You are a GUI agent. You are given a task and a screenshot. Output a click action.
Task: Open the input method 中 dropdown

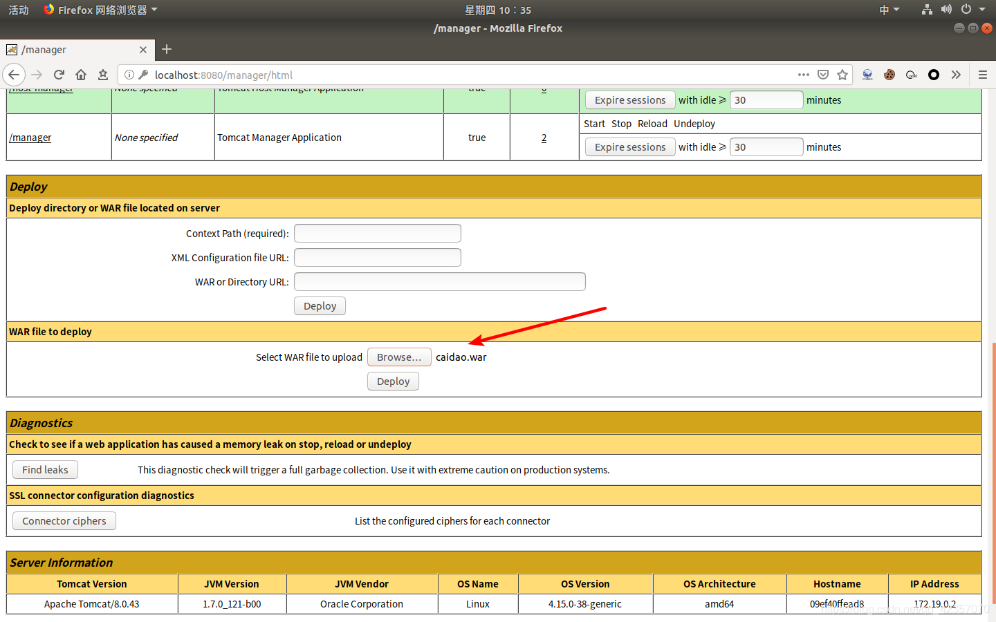click(x=889, y=10)
